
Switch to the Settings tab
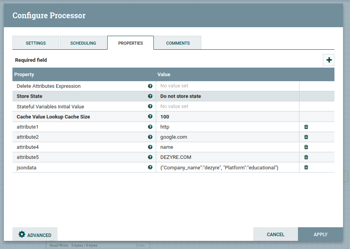pyautogui.click(x=36, y=43)
